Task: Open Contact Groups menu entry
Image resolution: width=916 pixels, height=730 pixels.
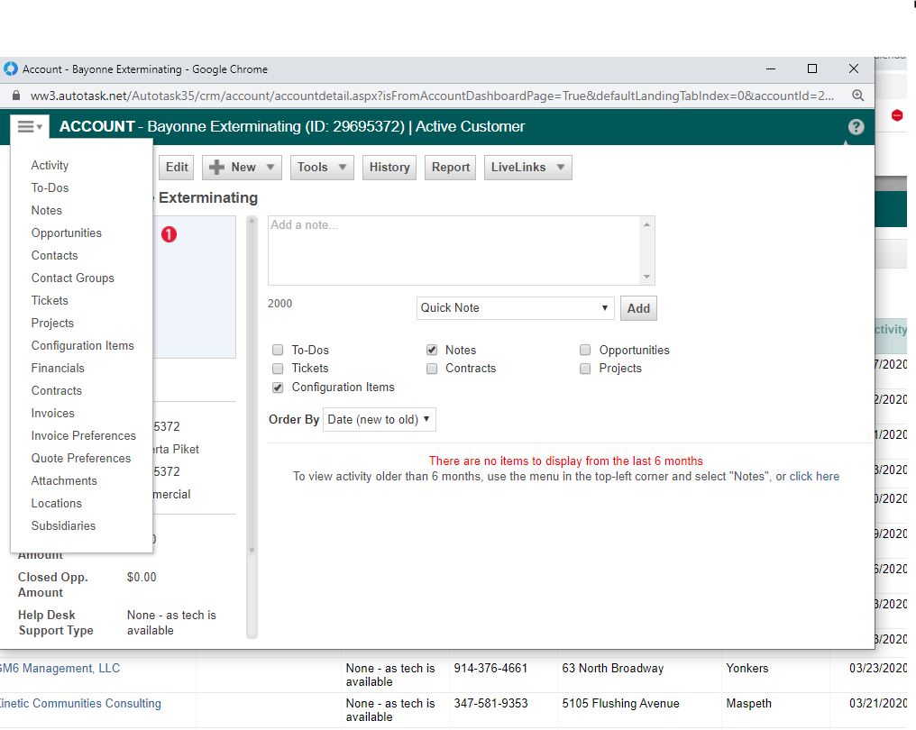Action: pos(72,278)
